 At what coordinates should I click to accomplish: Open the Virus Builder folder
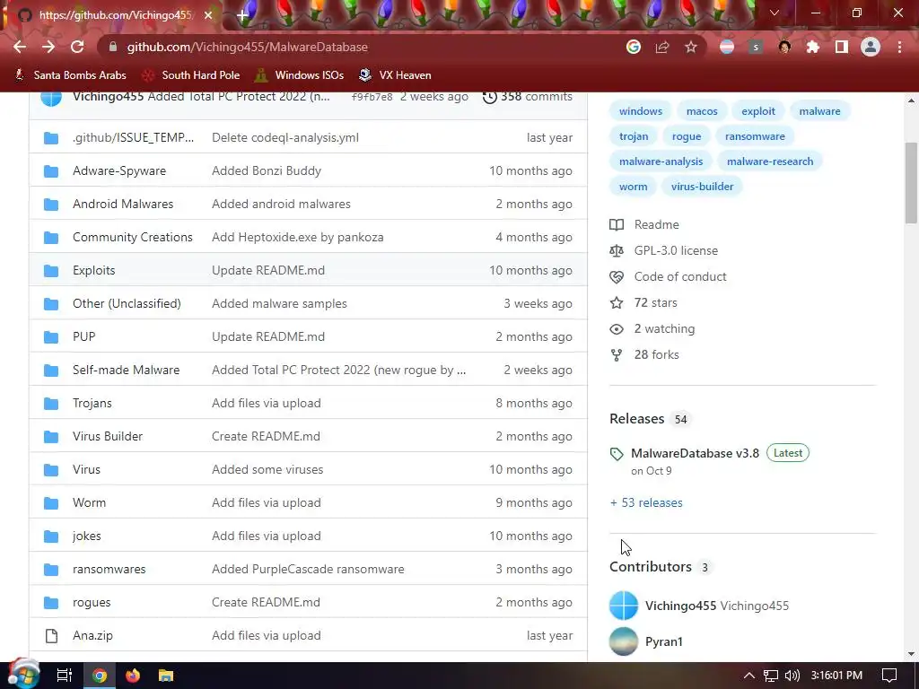(108, 437)
